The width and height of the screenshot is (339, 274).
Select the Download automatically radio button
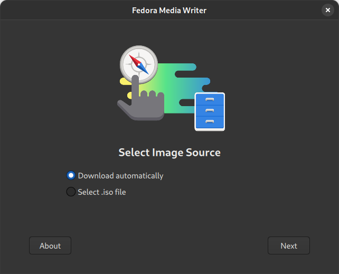[71, 176]
